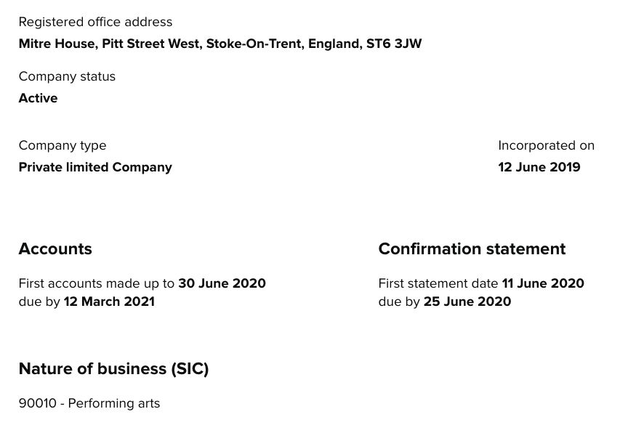
Task: Click the Company status label
Action: click(x=67, y=76)
